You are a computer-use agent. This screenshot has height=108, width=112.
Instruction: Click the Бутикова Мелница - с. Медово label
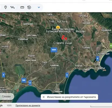click(x=66, y=31)
